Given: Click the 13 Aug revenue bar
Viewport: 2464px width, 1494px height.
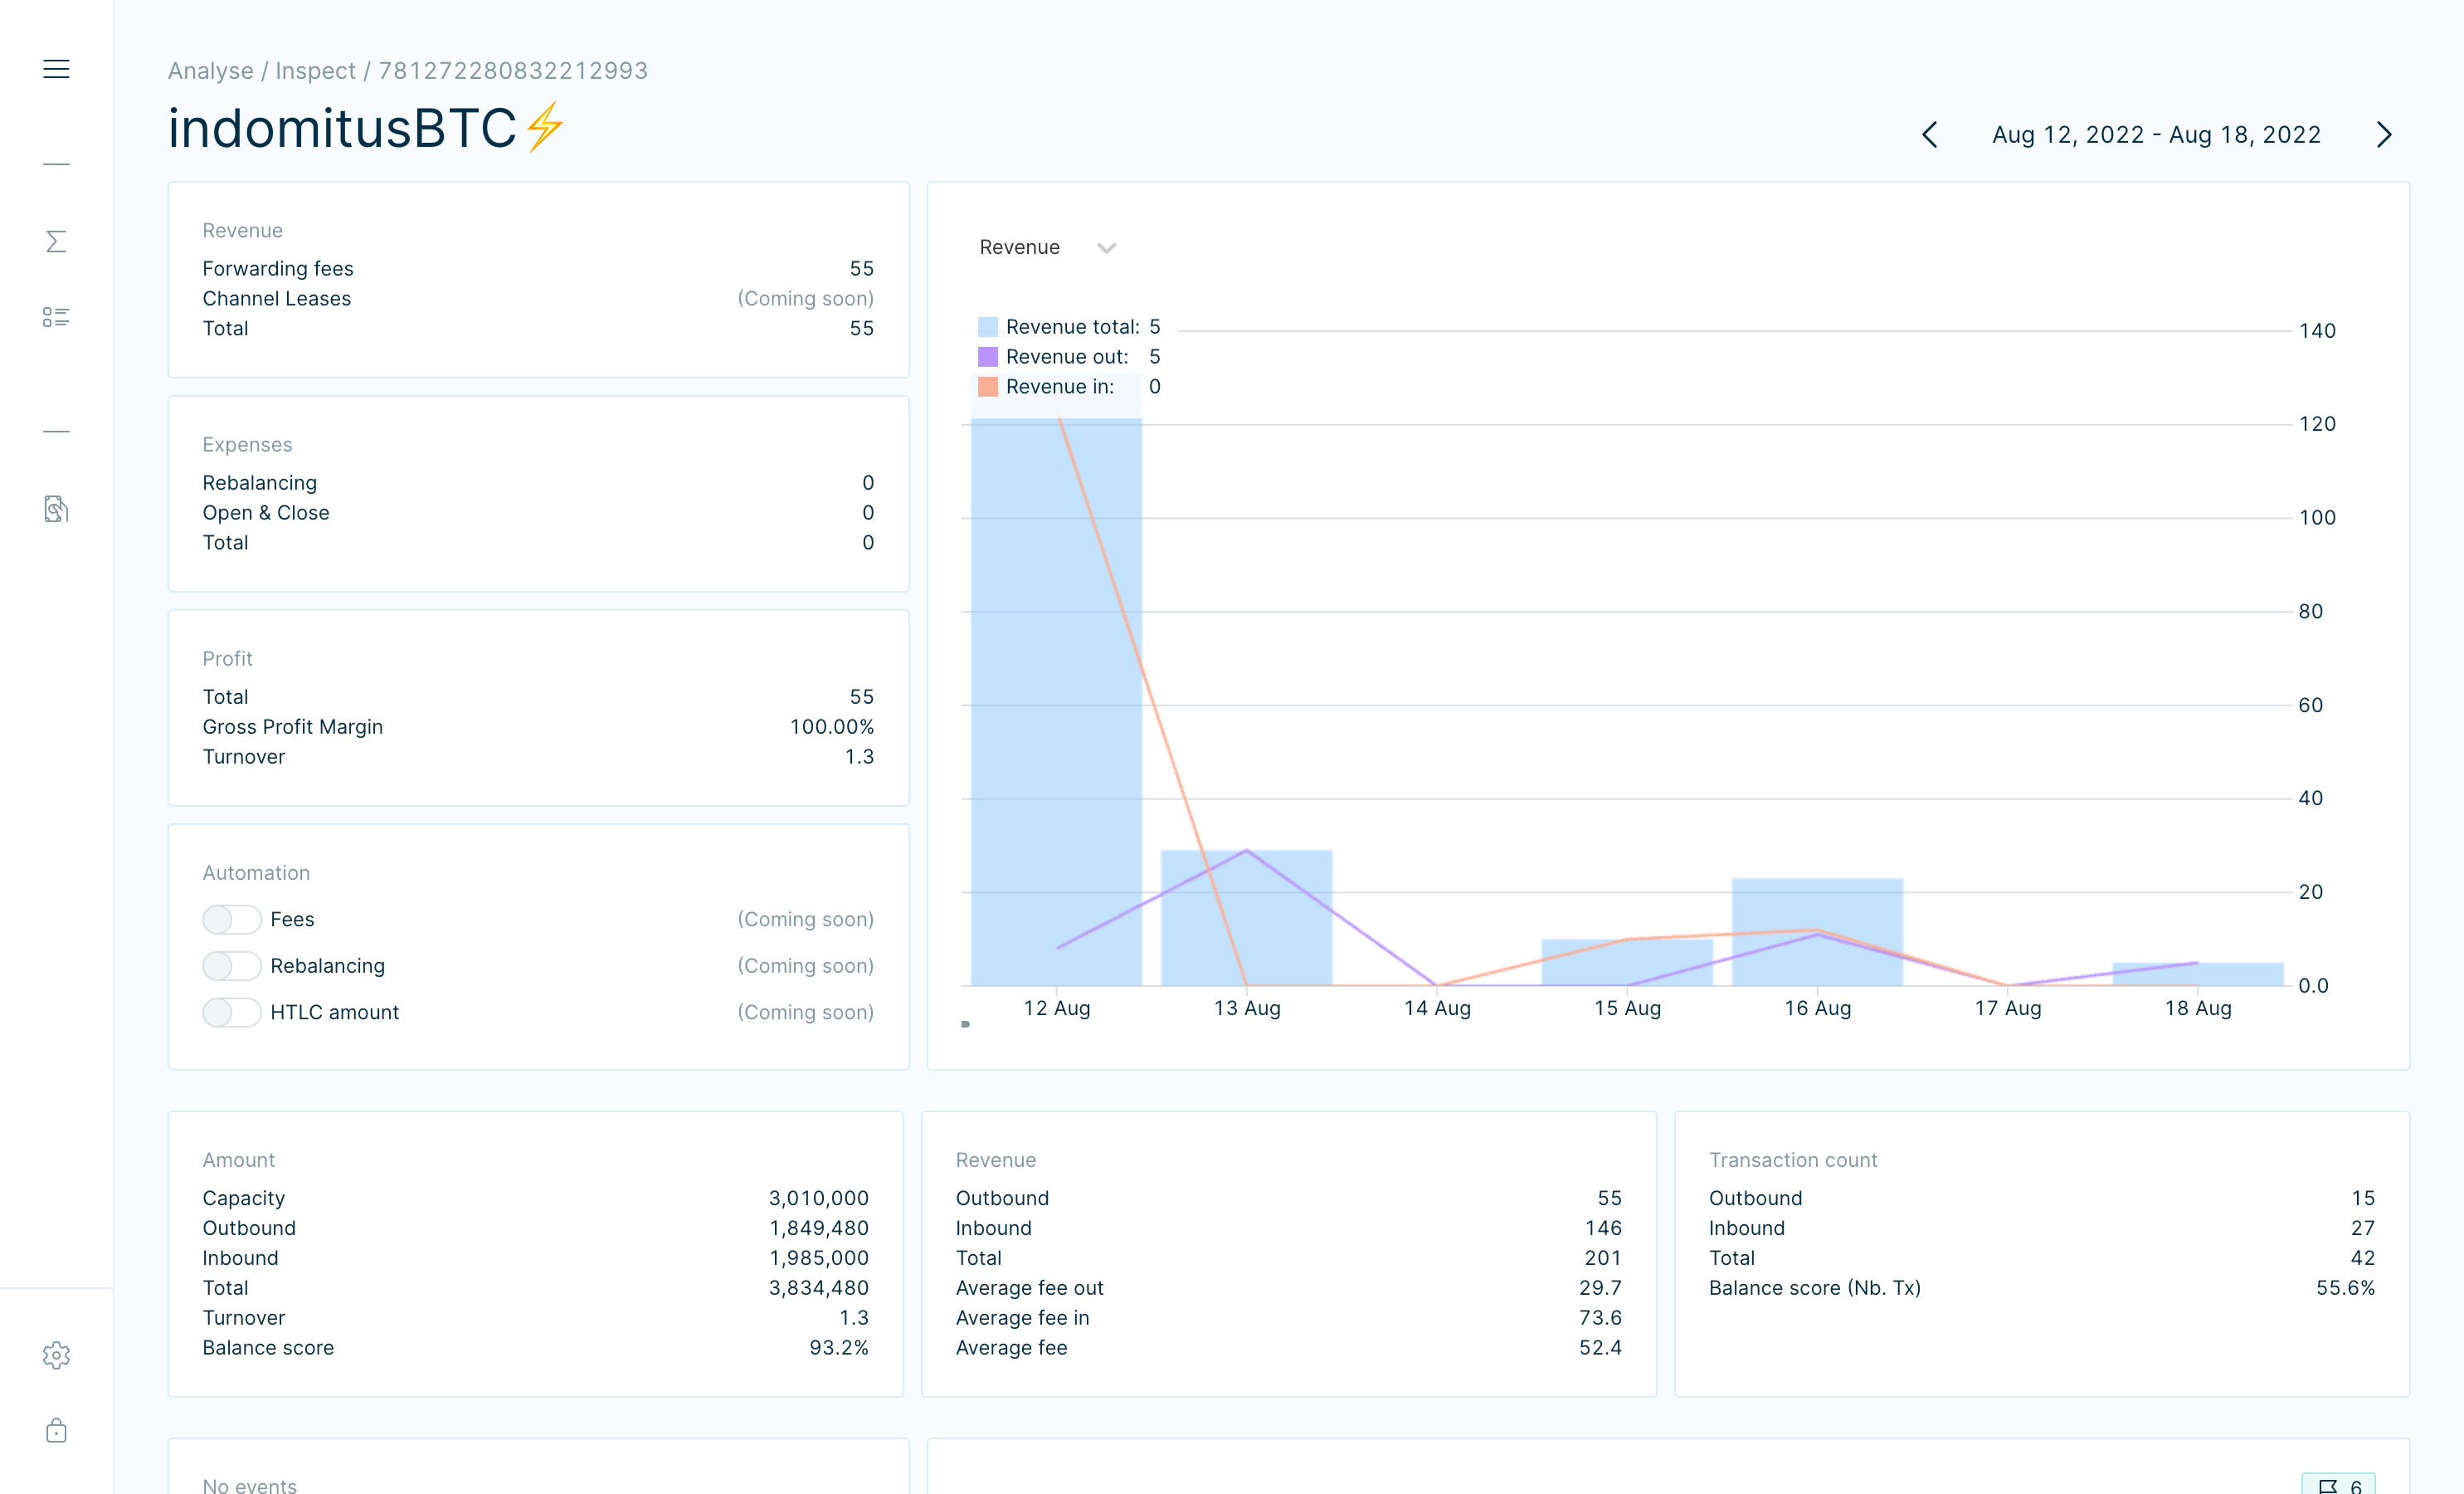Looking at the screenshot, I should tap(1246, 918).
